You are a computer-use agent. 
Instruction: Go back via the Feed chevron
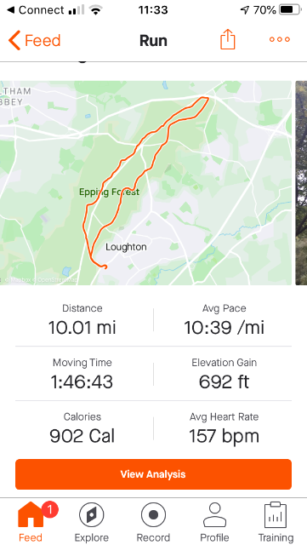(14, 40)
